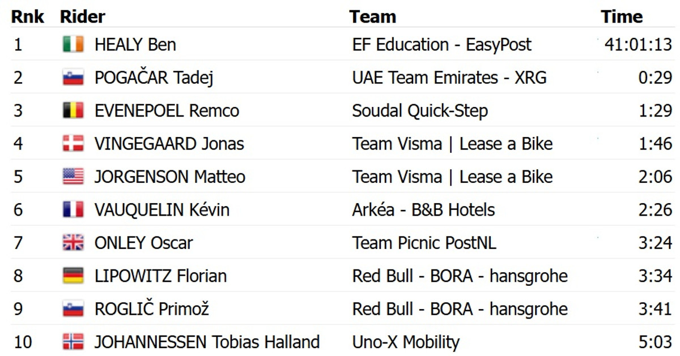
Task: Click Ireland flag next to HEALY Ben
Action: tap(73, 44)
